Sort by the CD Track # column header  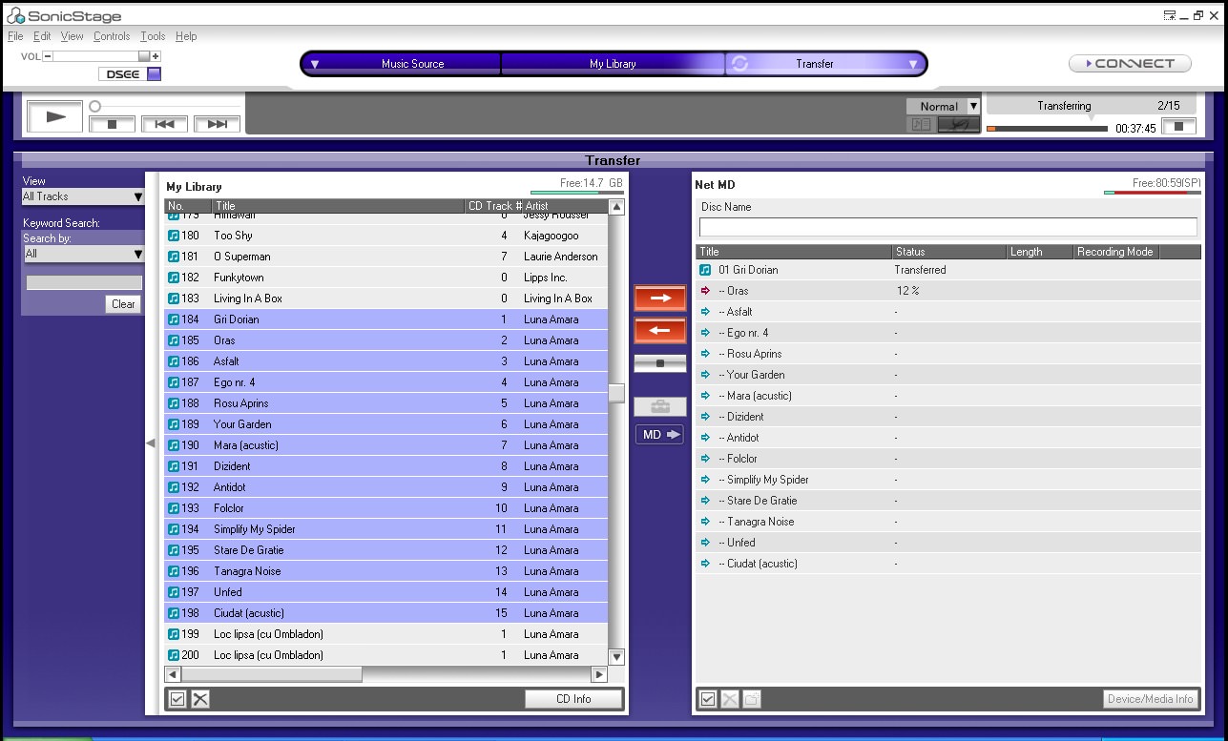(x=494, y=206)
